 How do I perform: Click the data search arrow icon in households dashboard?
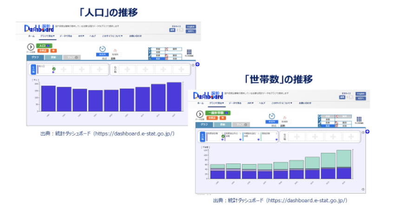click(x=200, y=114)
